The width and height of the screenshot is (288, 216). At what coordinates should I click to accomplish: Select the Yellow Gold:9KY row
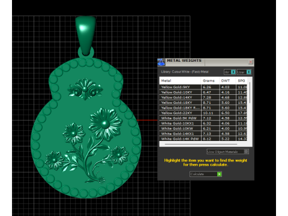(203, 87)
